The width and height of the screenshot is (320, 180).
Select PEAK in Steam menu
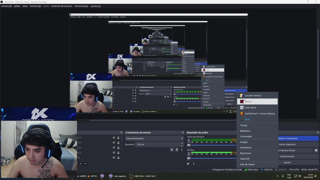[x=257, y=119]
